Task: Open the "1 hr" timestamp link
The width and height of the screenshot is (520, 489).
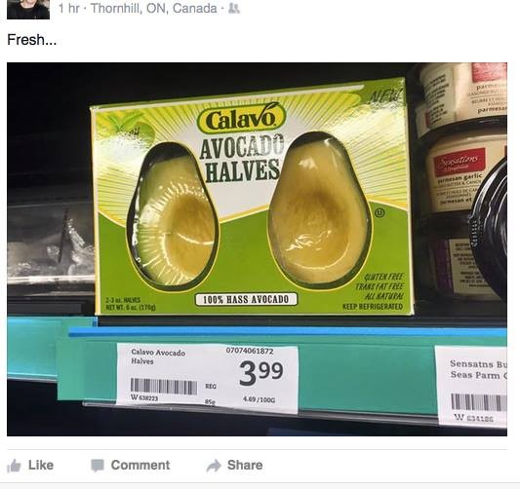Action: (x=68, y=8)
